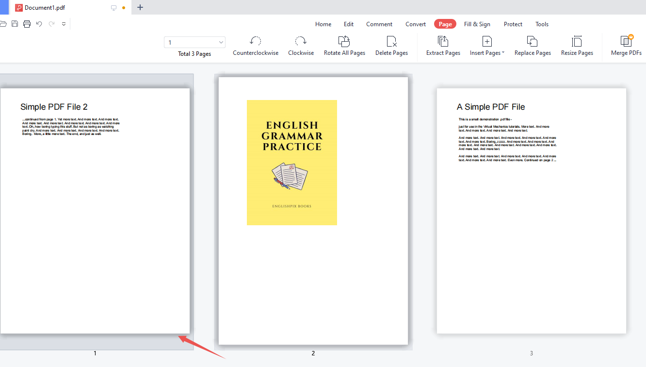Undo the last action
The width and height of the screenshot is (646, 367).
tap(39, 24)
